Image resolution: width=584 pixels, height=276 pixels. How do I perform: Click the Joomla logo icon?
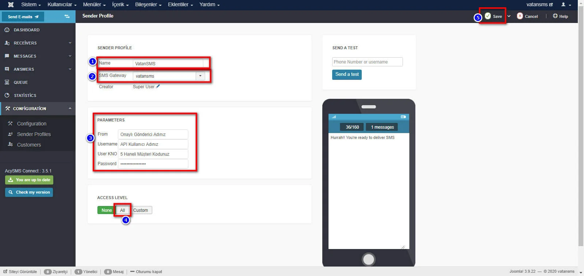pos(11,5)
